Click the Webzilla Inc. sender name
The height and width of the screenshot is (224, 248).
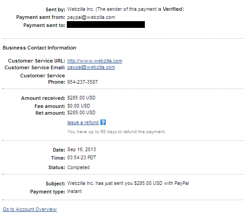click(x=81, y=9)
